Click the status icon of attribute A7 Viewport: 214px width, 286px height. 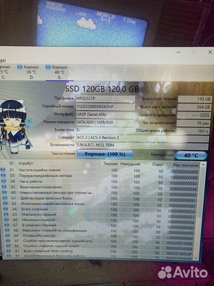click(x=7, y=225)
